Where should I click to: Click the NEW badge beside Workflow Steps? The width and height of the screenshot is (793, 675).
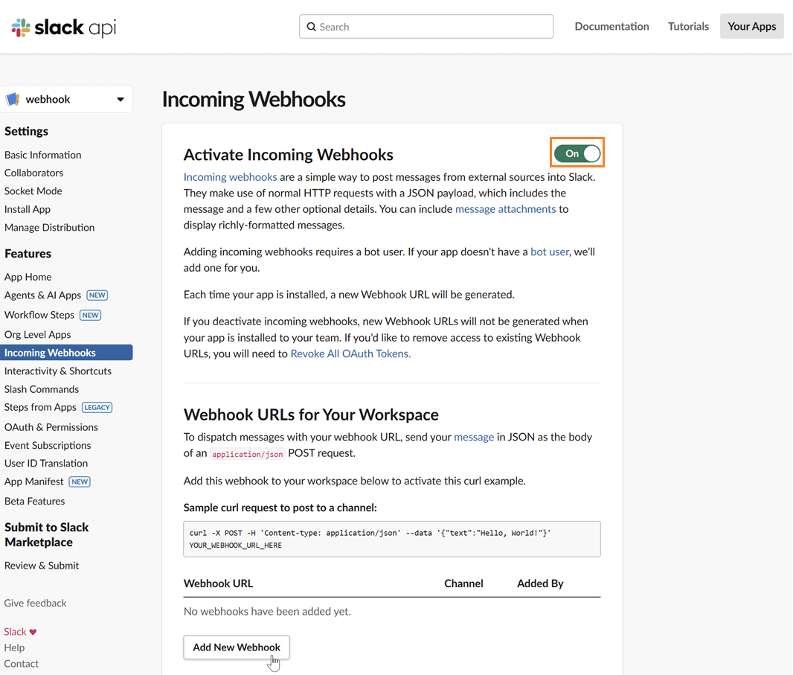[x=90, y=315]
